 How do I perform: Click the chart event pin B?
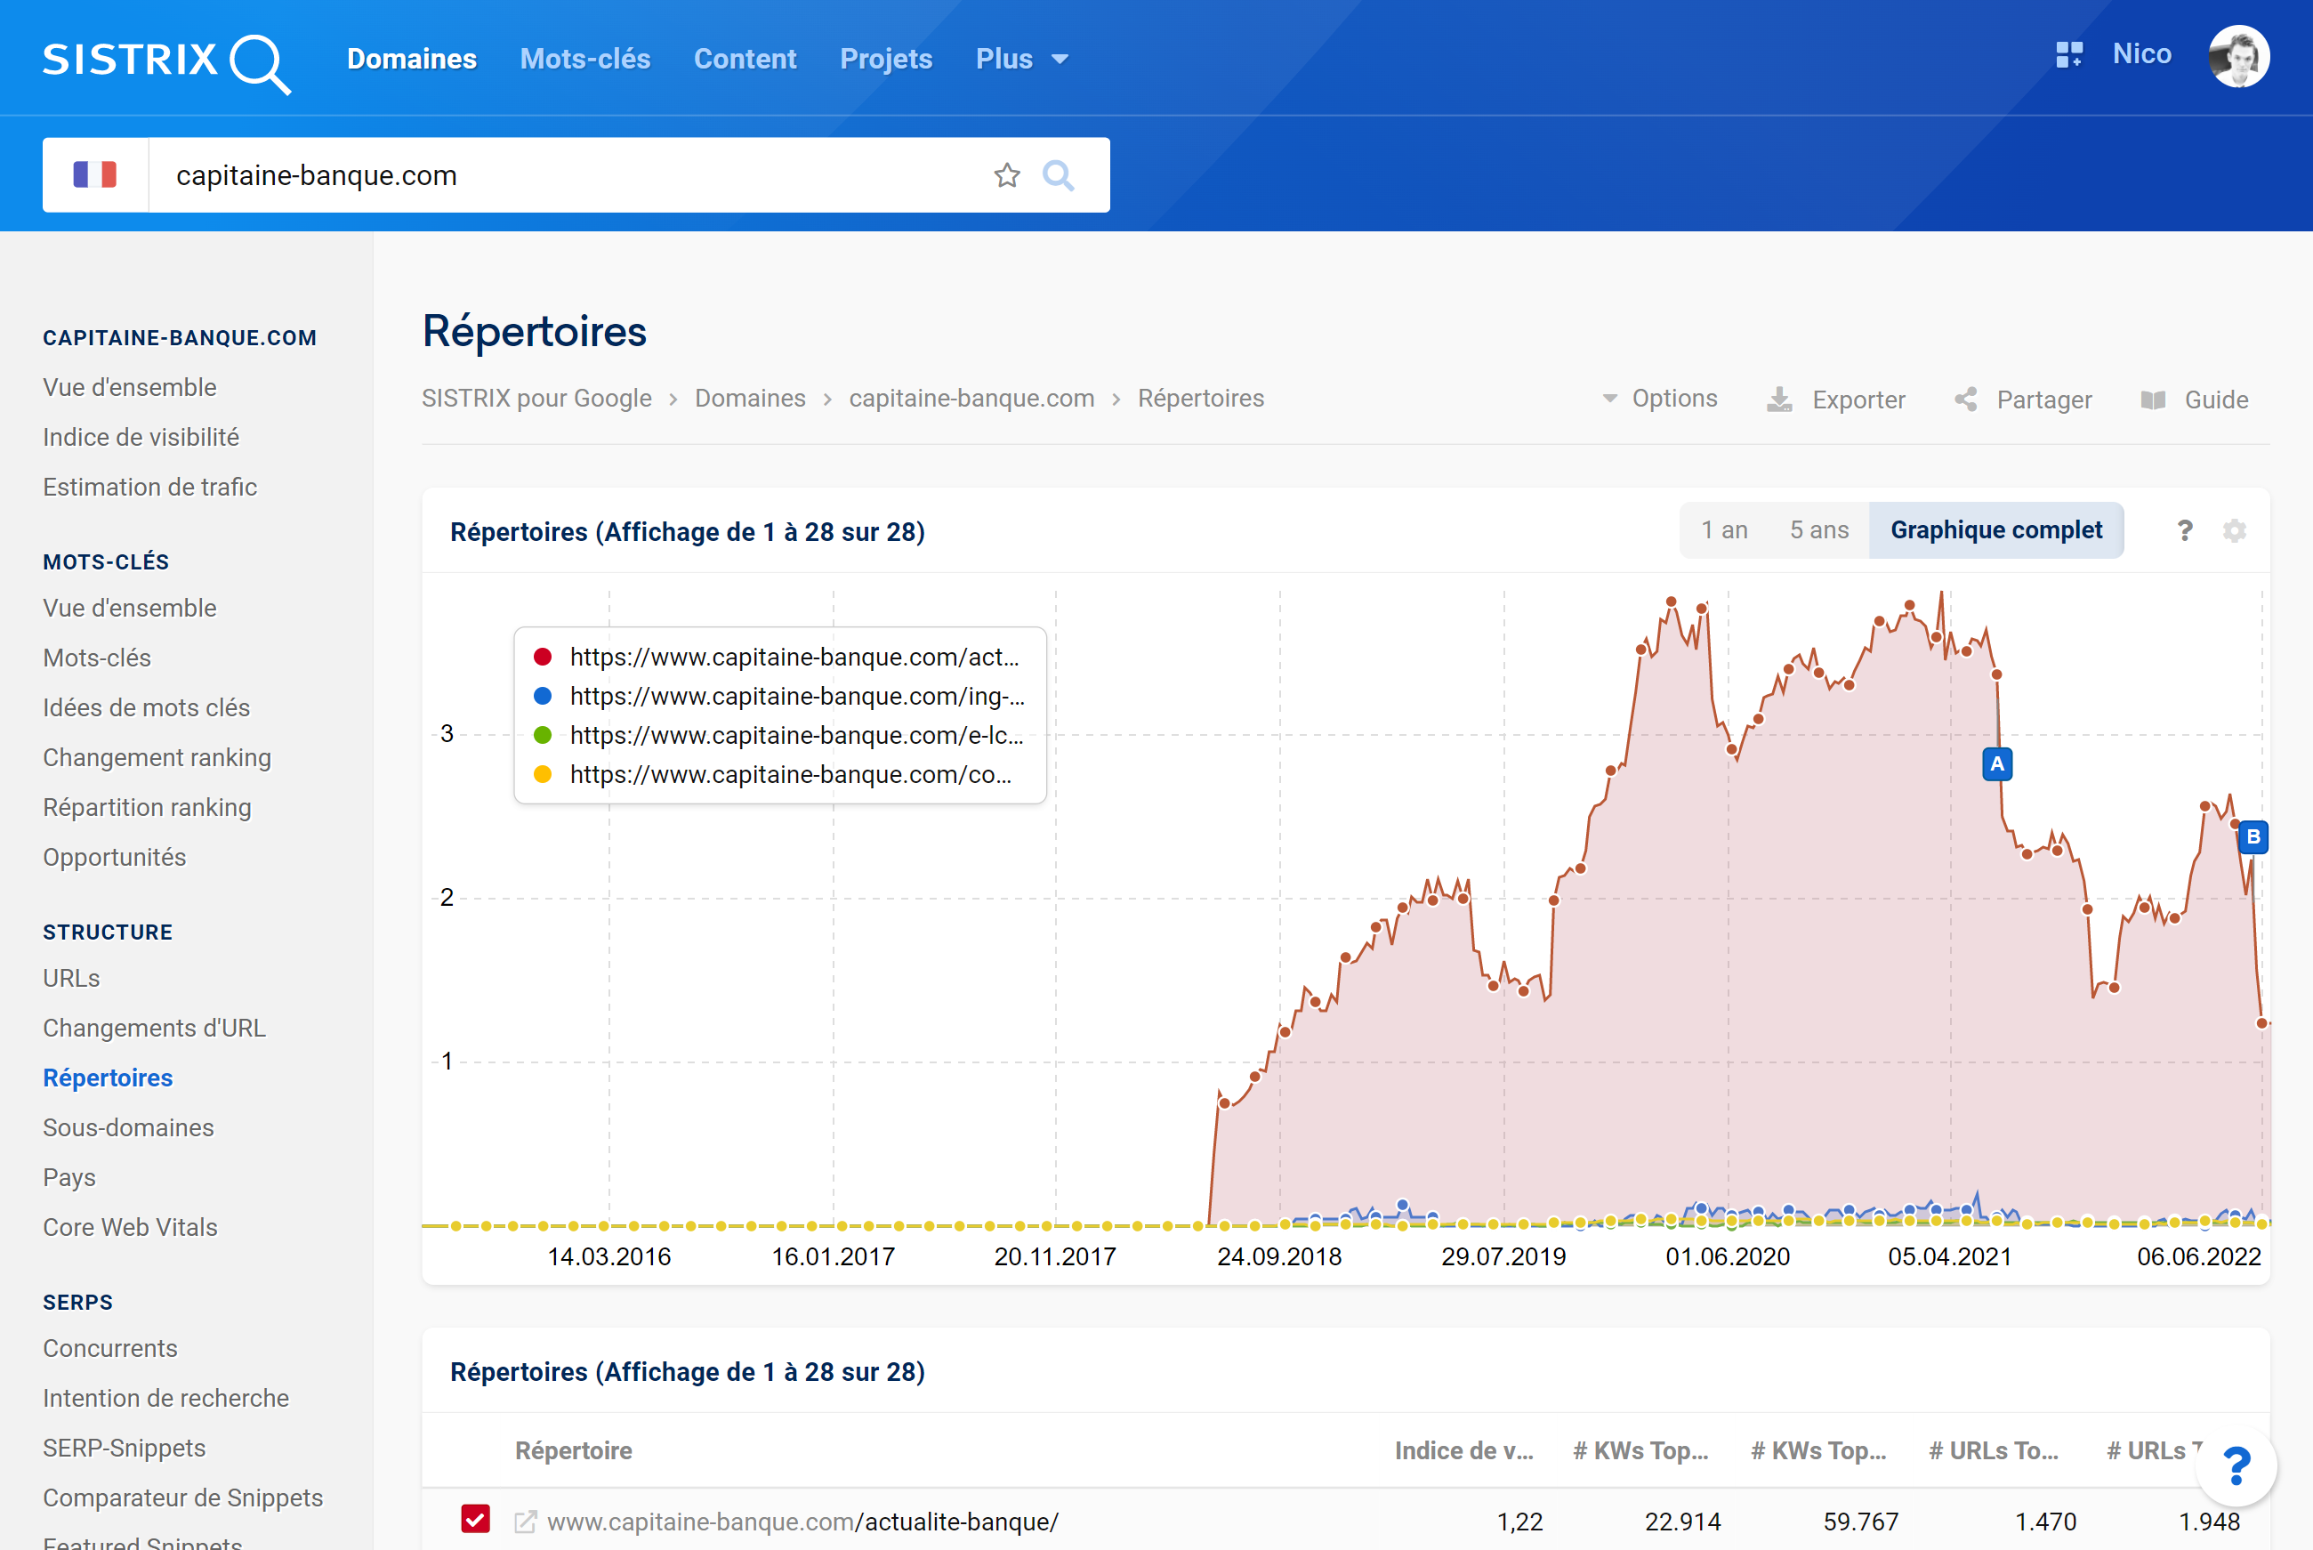click(2253, 836)
